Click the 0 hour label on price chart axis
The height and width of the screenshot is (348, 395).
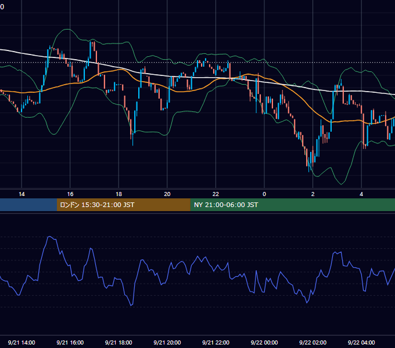[x=264, y=194]
